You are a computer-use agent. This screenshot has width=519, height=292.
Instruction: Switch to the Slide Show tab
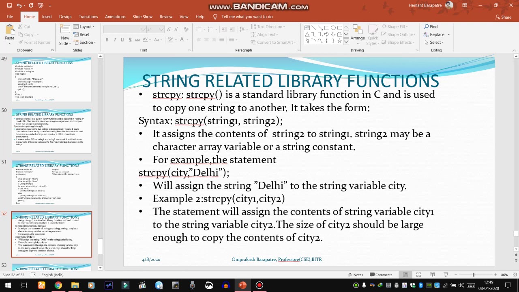point(142,17)
